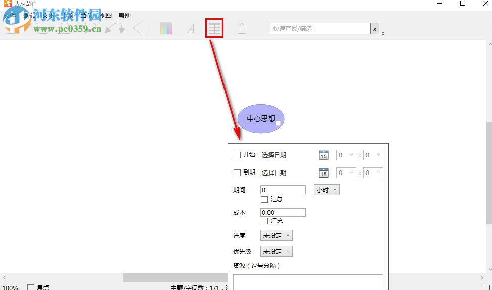Click the small note square on 中心思想 node

278,123
